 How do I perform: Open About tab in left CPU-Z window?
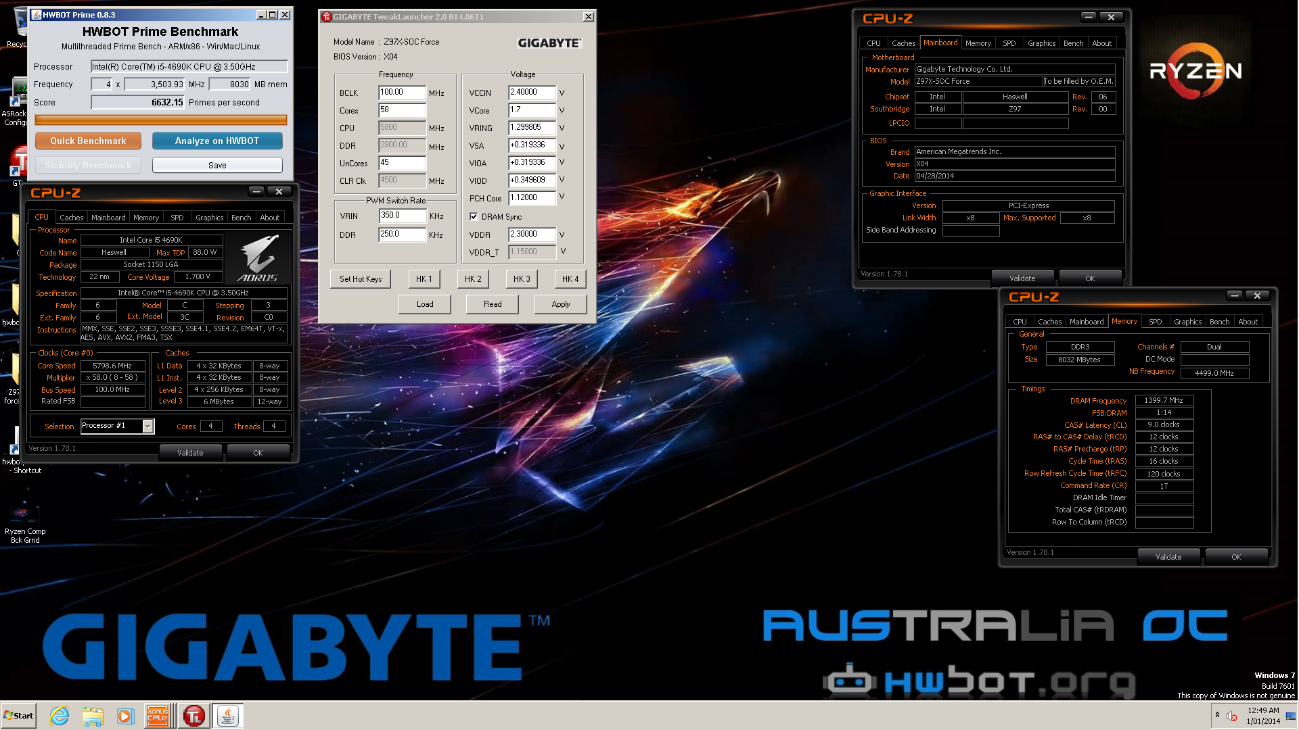coord(269,218)
